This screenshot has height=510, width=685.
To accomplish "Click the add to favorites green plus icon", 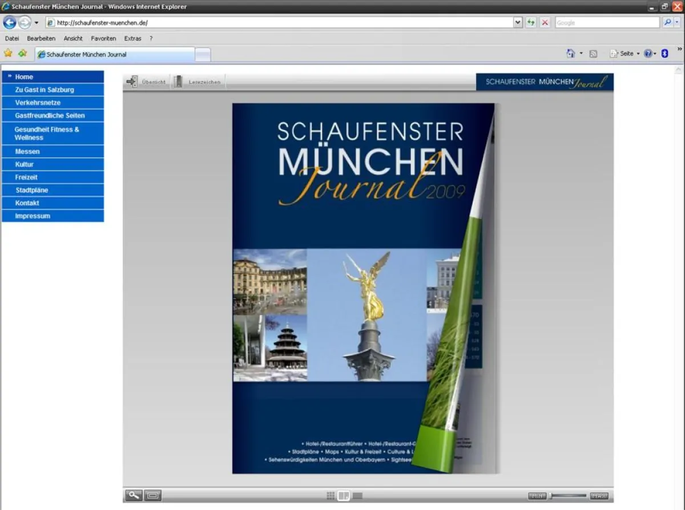I will click(x=22, y=52).
